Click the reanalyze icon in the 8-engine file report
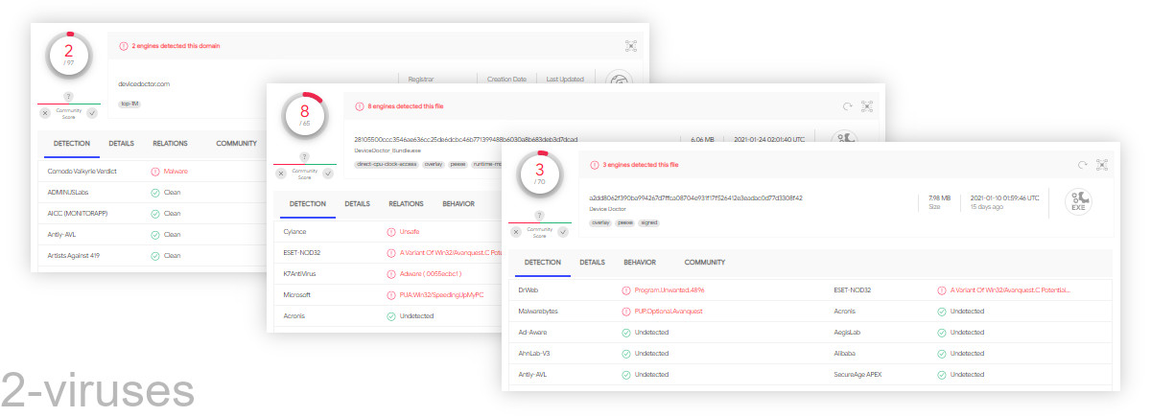The image size is (1151, 417). [x=846, y=106]
